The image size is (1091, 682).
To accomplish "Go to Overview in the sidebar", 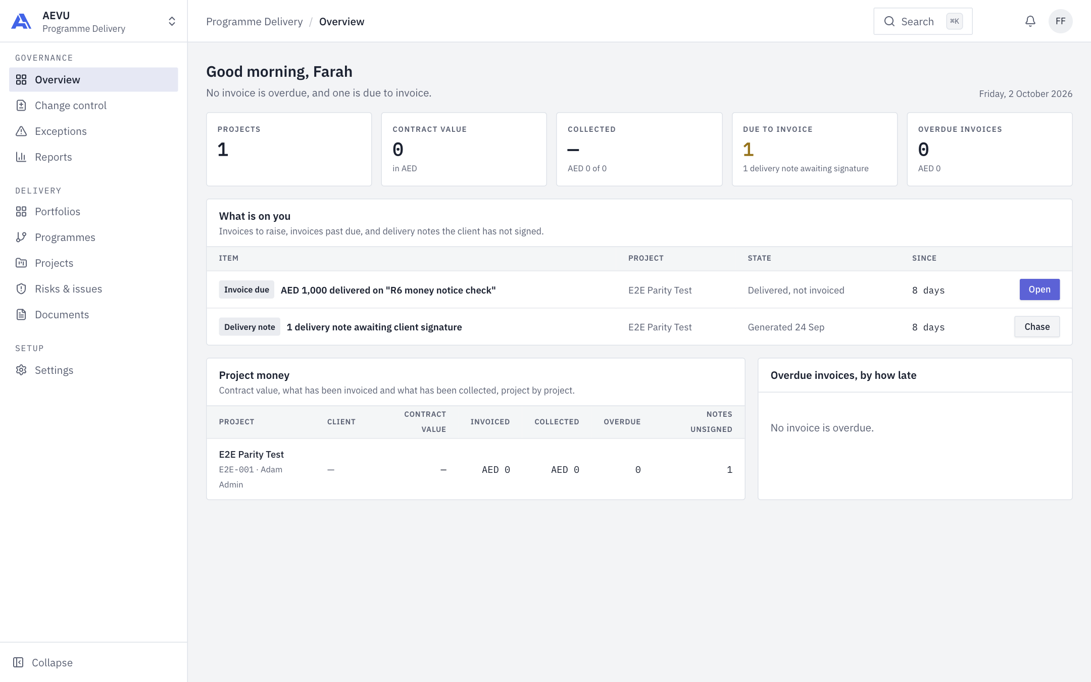I will (x=93, y=80).
